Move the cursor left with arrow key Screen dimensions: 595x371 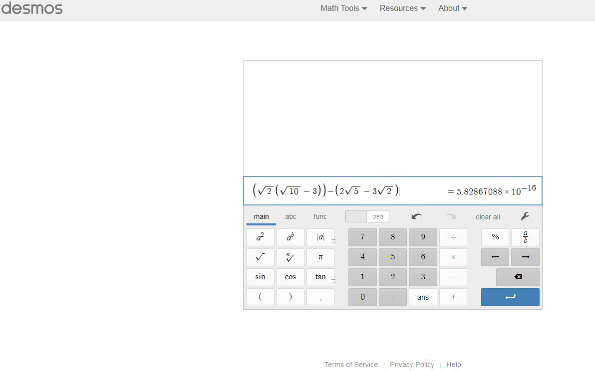pos(495,257)
